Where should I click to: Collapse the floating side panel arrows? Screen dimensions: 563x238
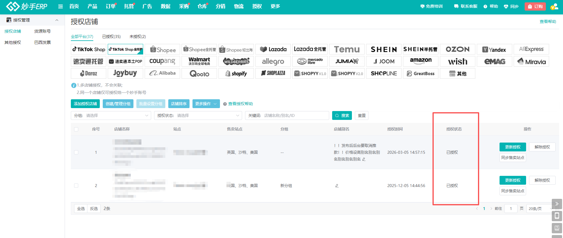pyautogui.click(x=557, y=204)
